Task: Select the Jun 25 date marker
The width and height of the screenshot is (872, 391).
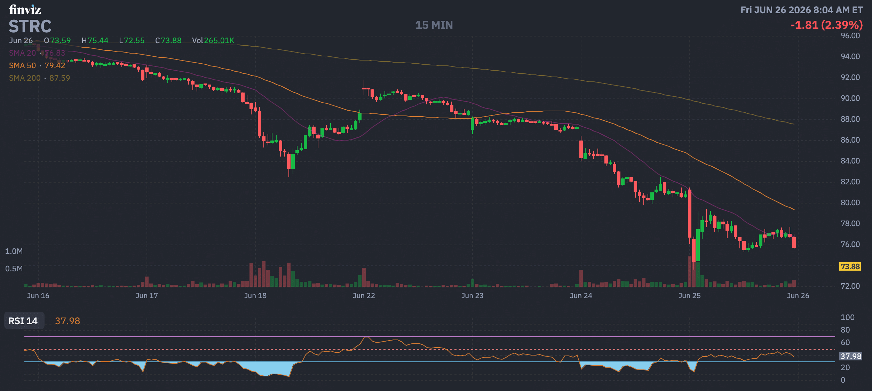Action: pos(689,296)
